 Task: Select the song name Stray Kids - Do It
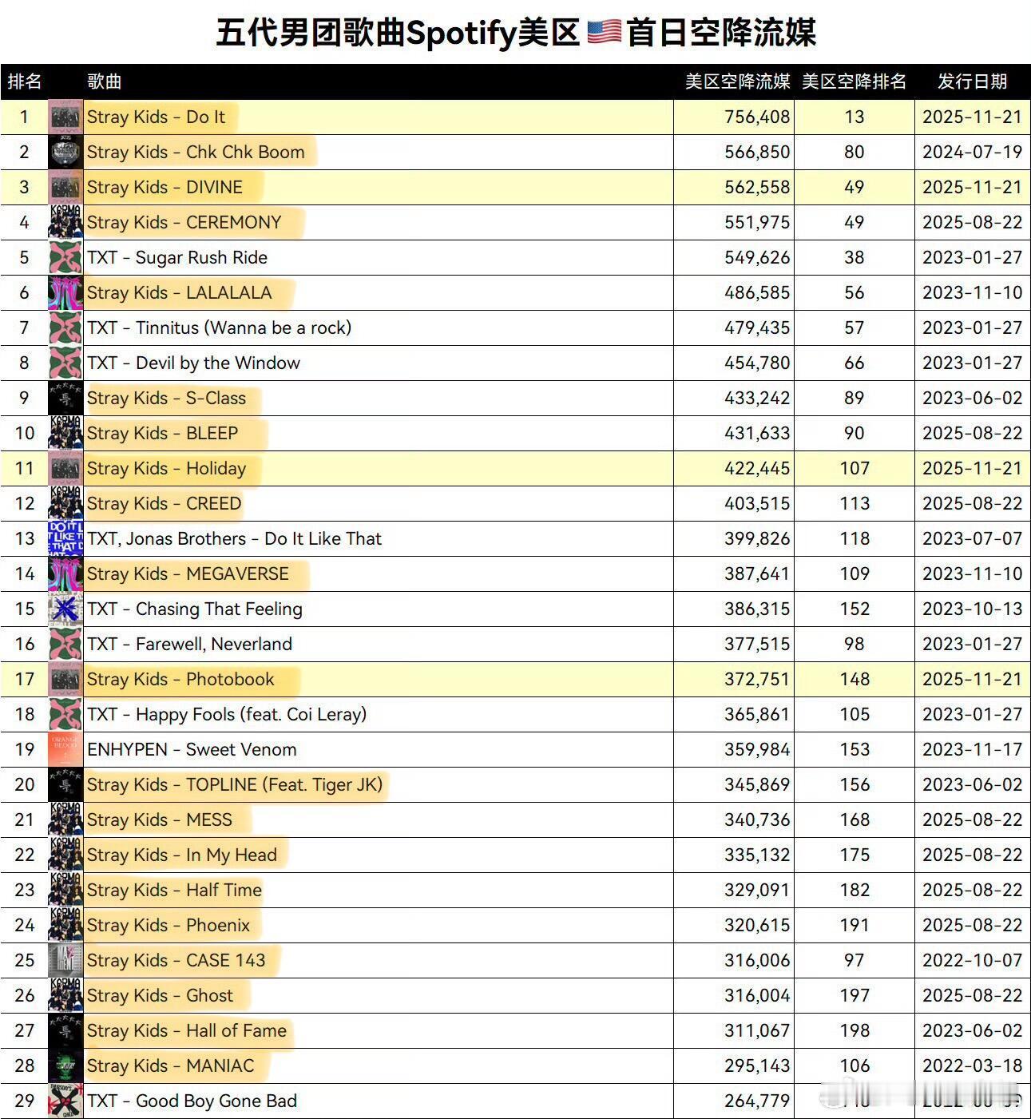click(x=156, y=117)
